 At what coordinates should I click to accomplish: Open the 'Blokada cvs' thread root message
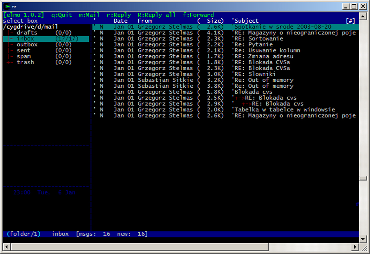tap(226, 92)
